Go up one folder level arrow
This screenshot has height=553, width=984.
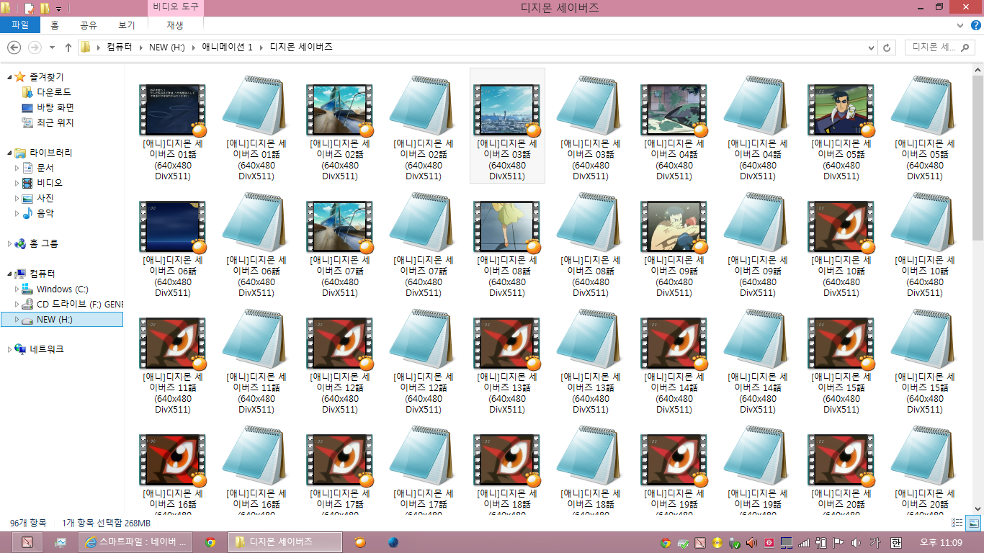point(68,47)
